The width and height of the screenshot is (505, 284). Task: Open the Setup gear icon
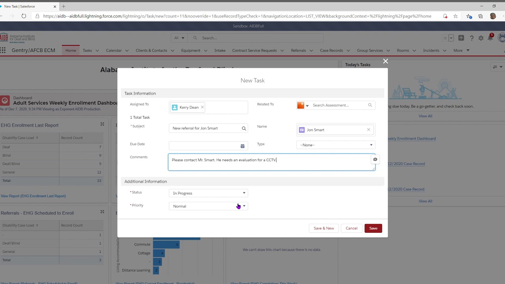pos(481,38)
